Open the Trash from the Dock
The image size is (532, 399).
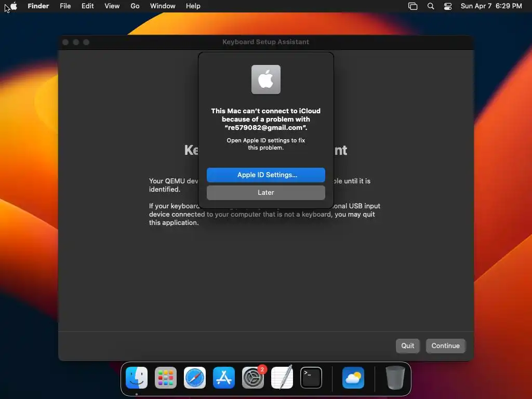pos(395,378)
